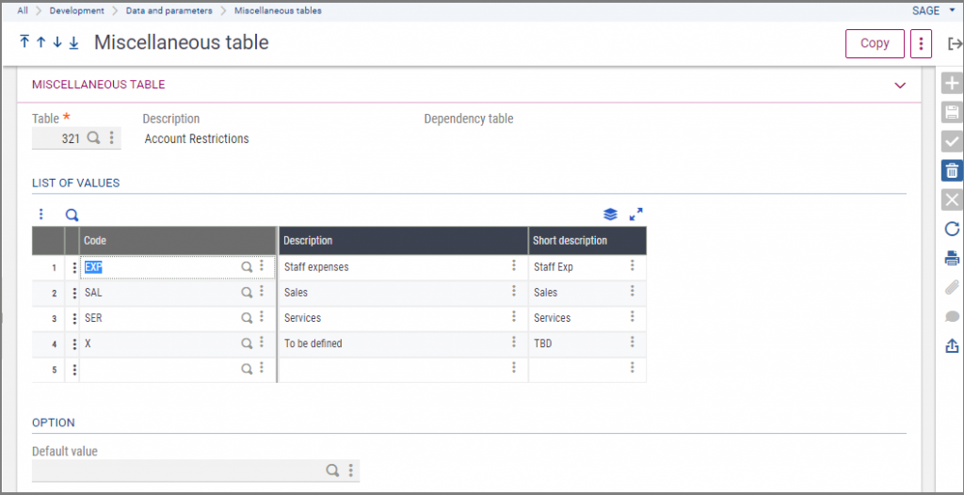Click the Print icon in sidebar
The width and height of the screenshot is (964, 495).
pyautogui.click(x=952, y=258)
